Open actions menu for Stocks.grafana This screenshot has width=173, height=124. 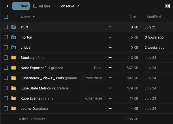110,58
